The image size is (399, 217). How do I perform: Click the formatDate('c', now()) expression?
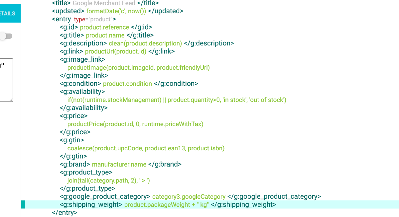pyautogui.click(x=116, y=11)
